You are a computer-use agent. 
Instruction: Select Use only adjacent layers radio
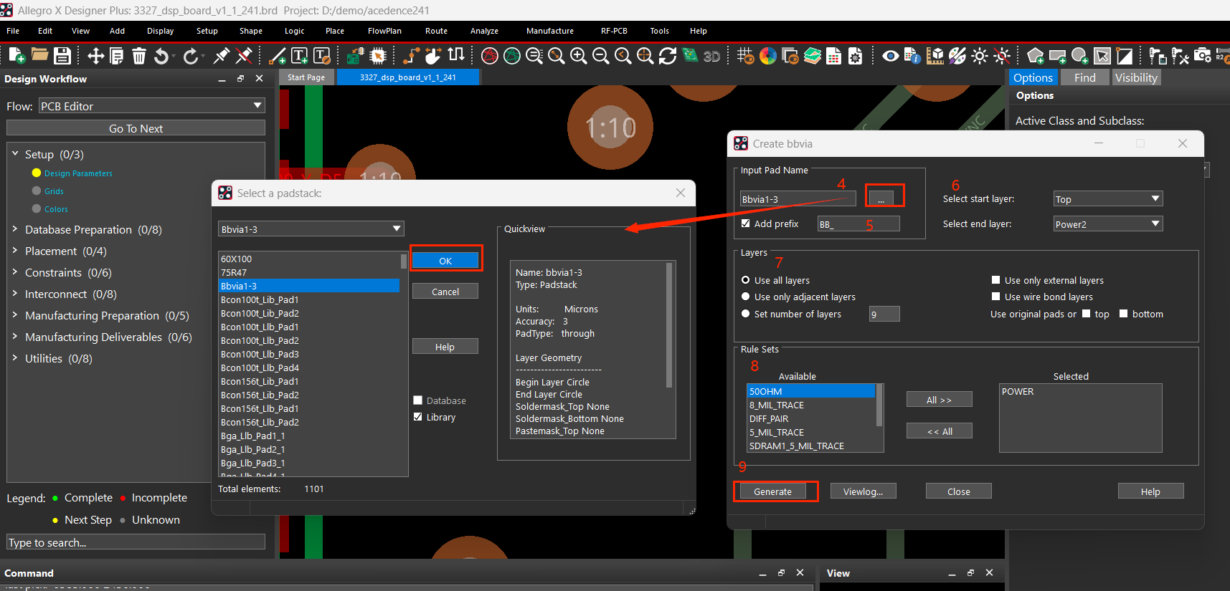[746, 297]
